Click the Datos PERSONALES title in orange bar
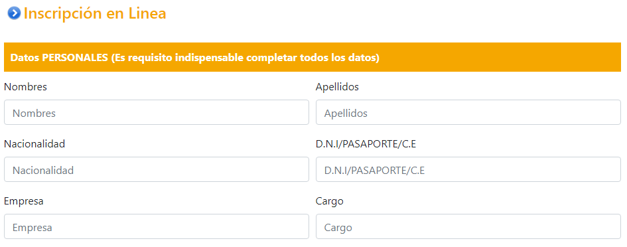 coord(59,58)
